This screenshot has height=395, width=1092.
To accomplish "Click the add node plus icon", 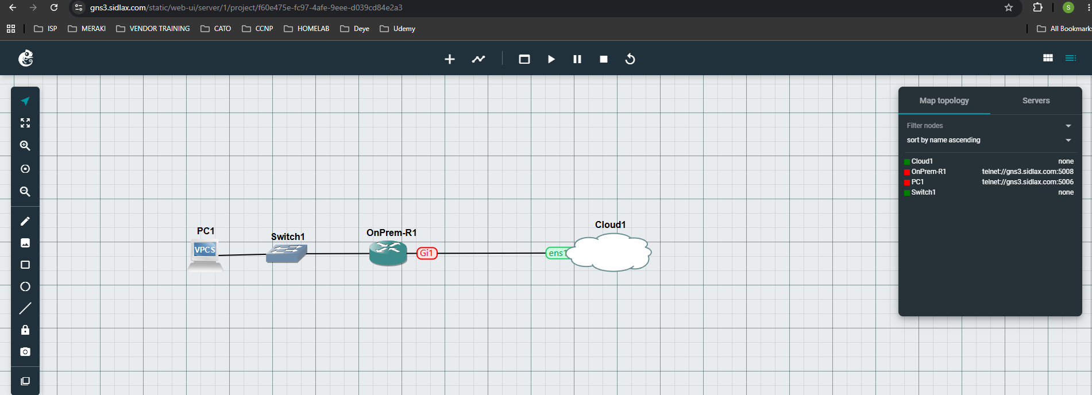I will (x=450, y=59).
